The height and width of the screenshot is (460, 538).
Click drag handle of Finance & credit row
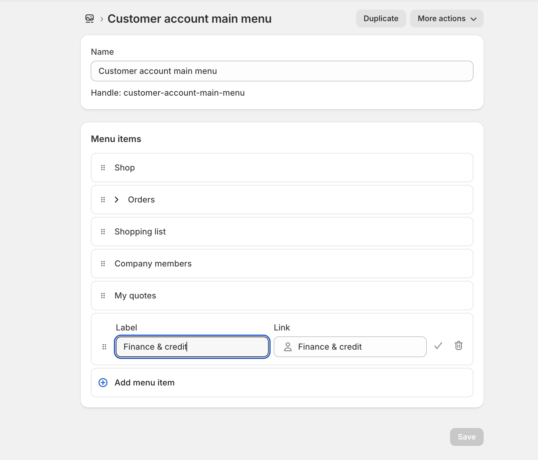click(x=104, y=347)
